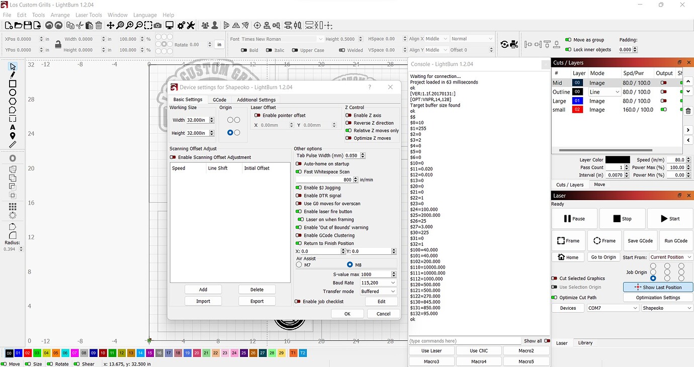Turn on Auto-home on startup
The height and width of the screenshot is (367, 694).
(299, 163)
